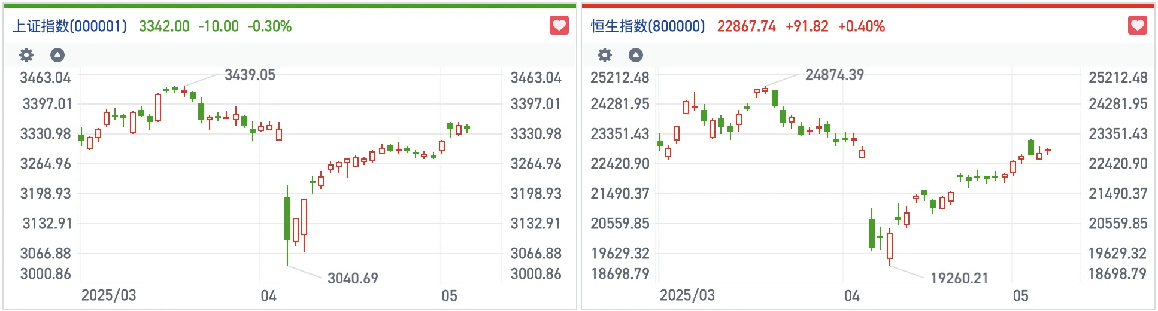Open chart settings gear for 上证指数
This screenshot has height=311, width=1158.
tap(26, 55)
